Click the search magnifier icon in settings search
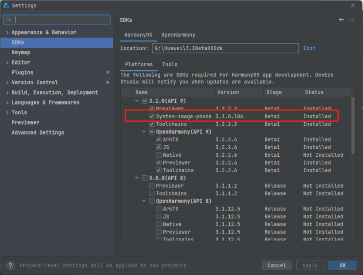Viewport: 363px width, 275px height. point(8,19)
